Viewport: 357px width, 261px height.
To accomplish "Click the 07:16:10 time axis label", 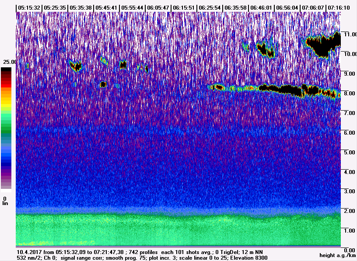I will pyautogui.click(x=339, y=8).
